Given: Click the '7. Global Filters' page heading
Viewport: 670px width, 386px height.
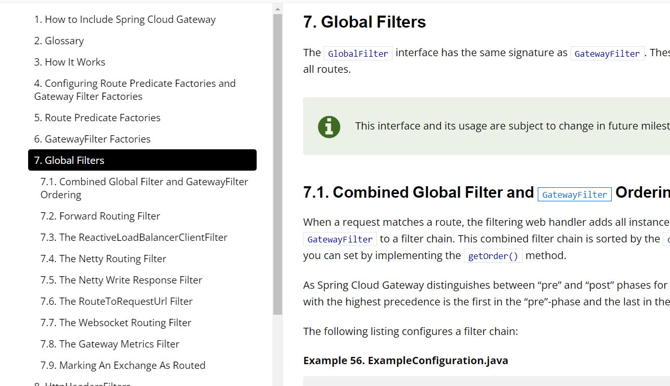Looking at the screenshot, I should click(x=364, y=22).
